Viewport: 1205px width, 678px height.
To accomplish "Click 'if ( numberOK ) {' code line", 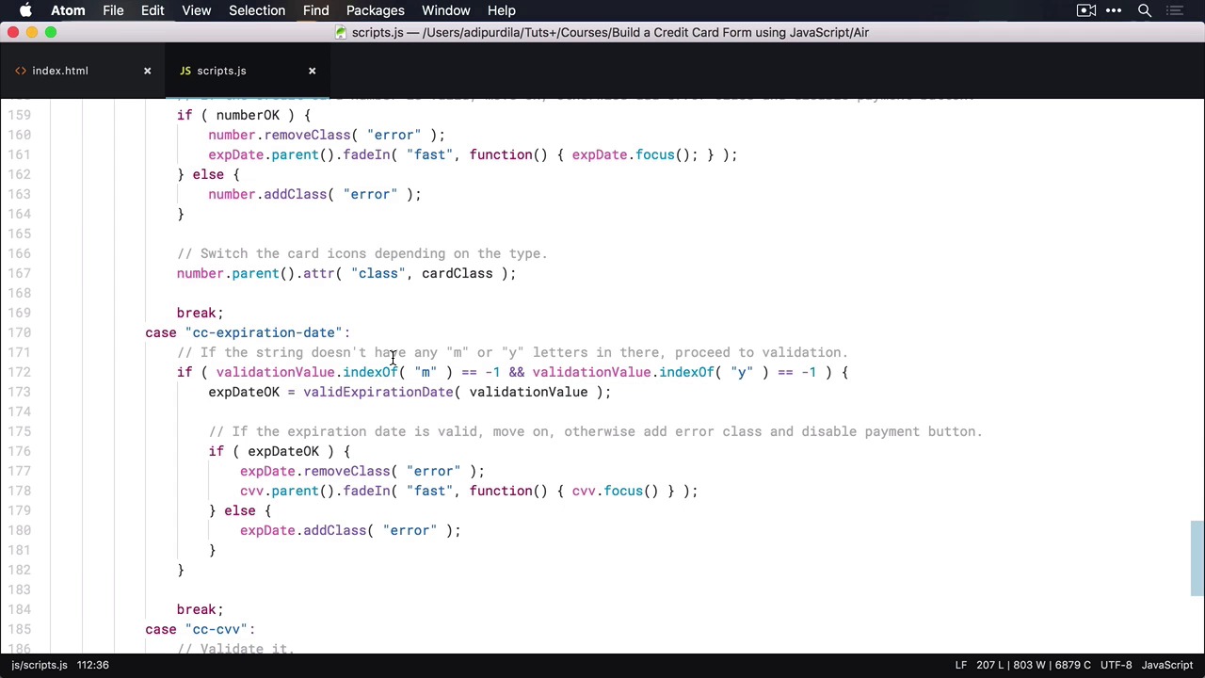I will point(244,115).
